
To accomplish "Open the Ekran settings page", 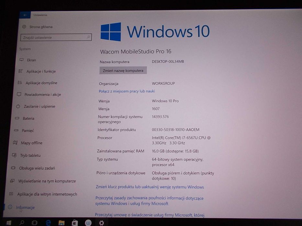I will coord(31,60).
